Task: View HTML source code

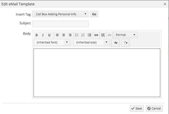Action: click(109, 35)
